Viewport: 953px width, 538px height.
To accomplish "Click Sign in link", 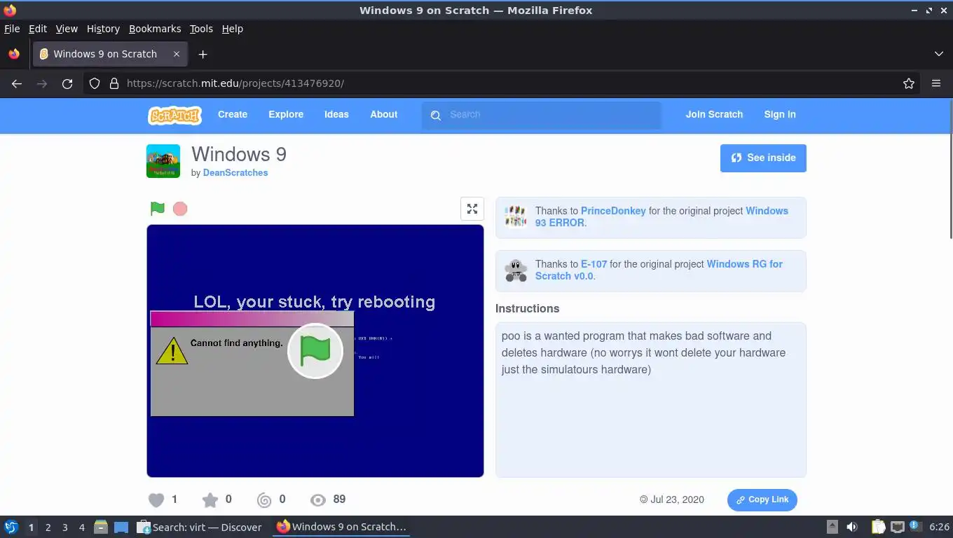I will (780, 114).
